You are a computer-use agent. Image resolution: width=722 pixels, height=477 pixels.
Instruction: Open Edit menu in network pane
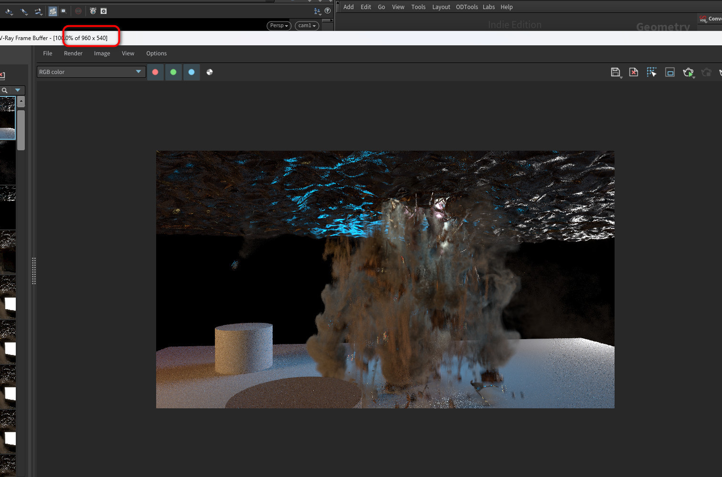pyautogui.click(x=366, y=7)
